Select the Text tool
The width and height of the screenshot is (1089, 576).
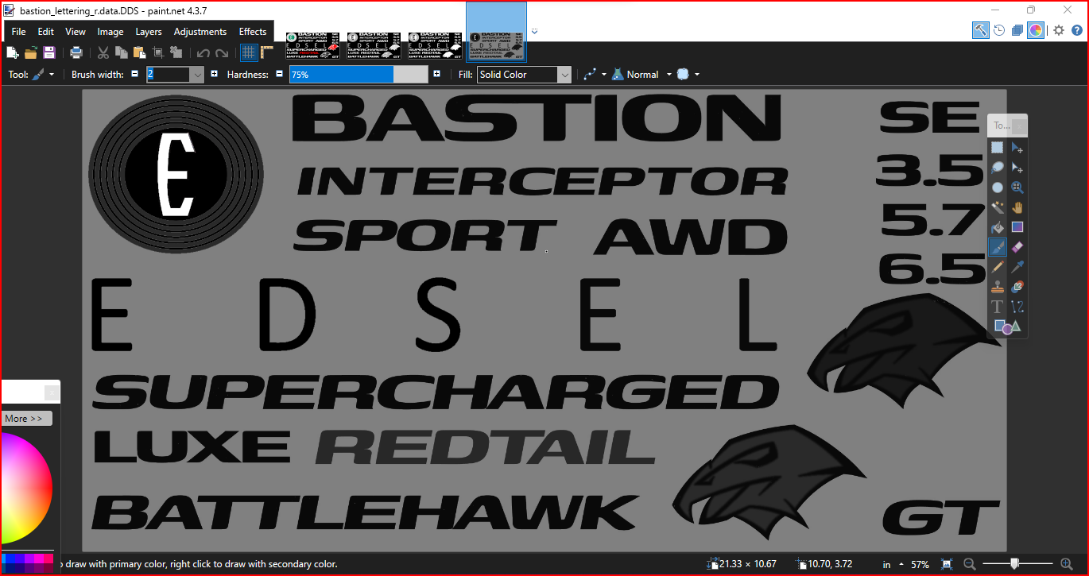point(998,307)
